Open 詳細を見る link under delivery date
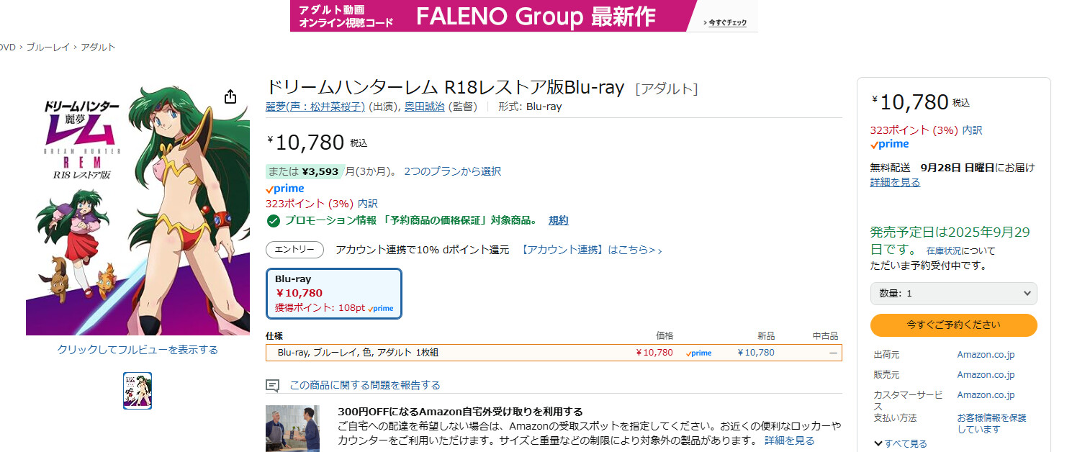Screen dimensions: 1072x452 pyautogui.click(x=895, y=183)
